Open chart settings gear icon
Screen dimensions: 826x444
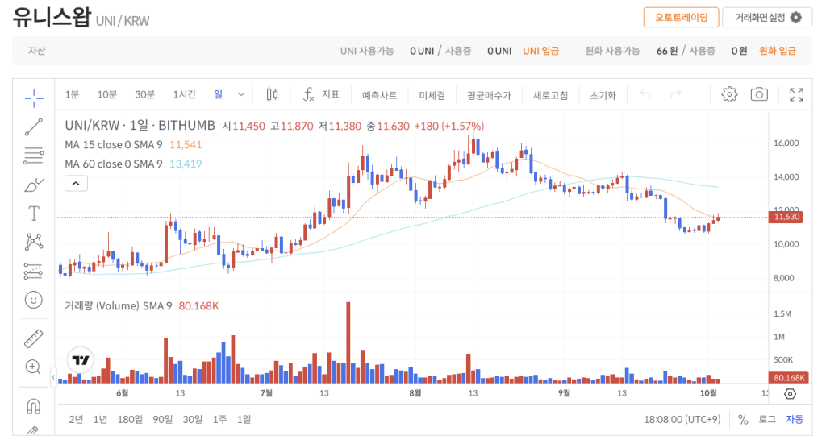tap(729, 94)
